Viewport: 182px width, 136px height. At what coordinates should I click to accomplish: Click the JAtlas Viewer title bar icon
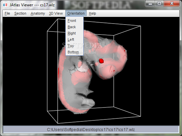[x=5, y=5]
